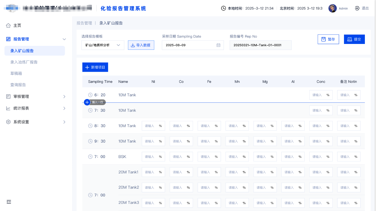
Task: Click the calendar icon in sampling date field
Action: coord(218,45)
